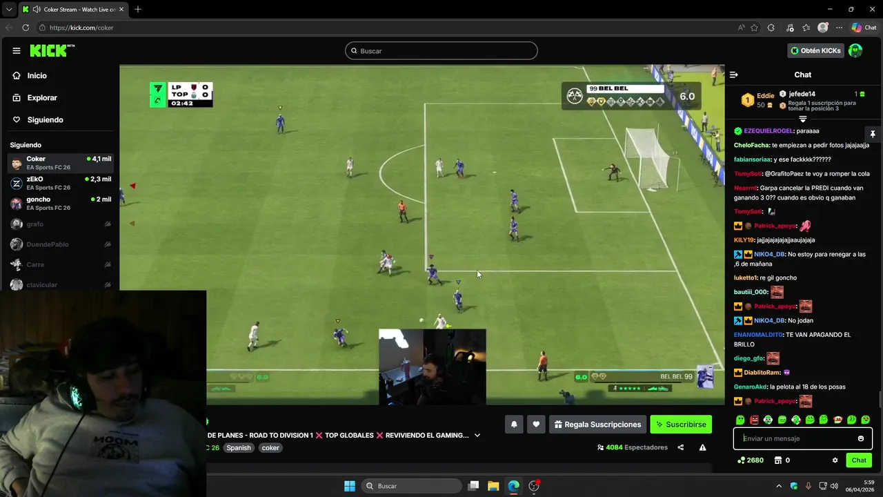Refresh the browser page

point(26,28)
